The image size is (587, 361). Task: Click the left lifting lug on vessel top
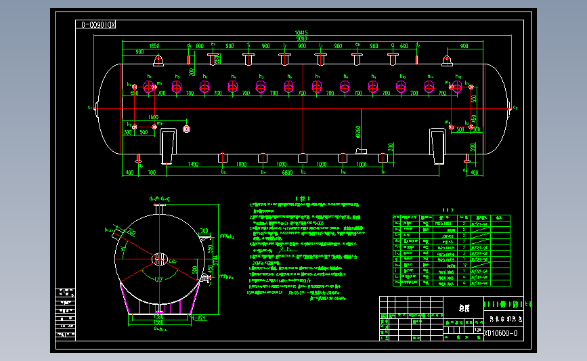[158, 60]
